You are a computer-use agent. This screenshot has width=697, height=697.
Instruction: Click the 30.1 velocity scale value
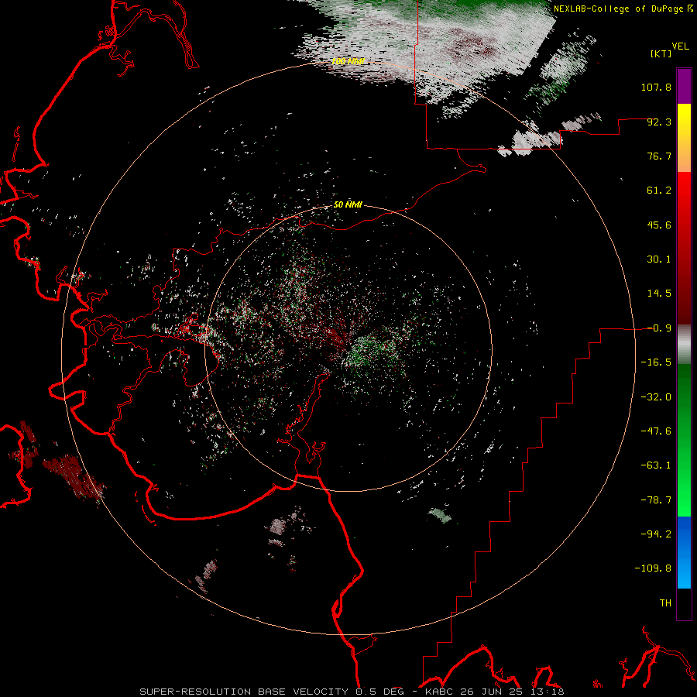[659, 259]
